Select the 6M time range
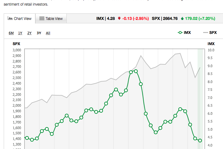This screenshot has height=149, width=223. click(11, 33)
